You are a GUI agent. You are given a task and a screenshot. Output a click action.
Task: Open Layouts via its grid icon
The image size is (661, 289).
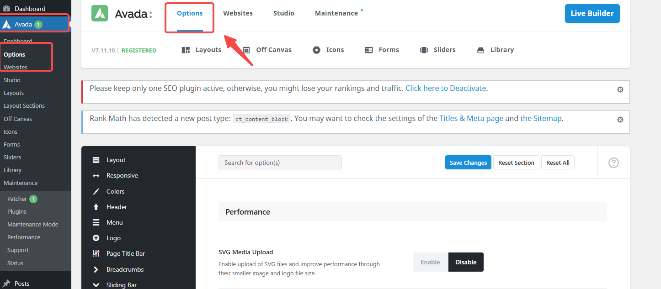186,50
